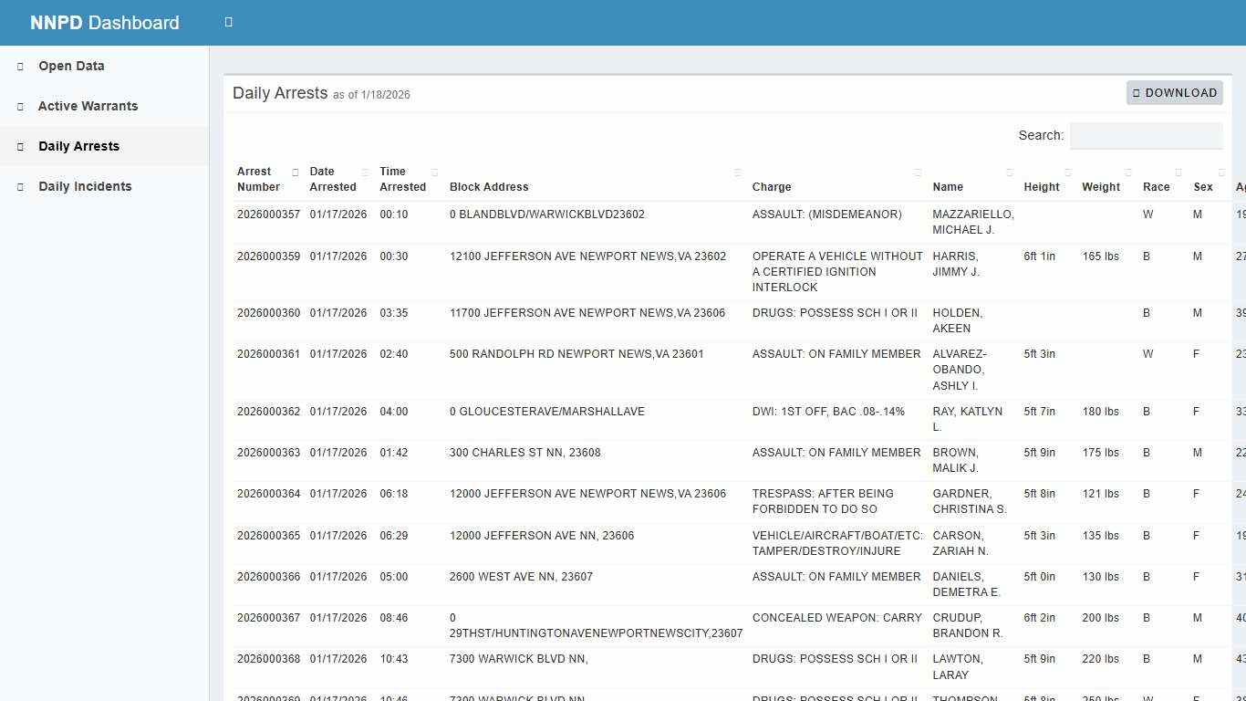Toggle sorting on the Name column
1246x701 pixels.
pyautogui.click(x=1010, y=172)
